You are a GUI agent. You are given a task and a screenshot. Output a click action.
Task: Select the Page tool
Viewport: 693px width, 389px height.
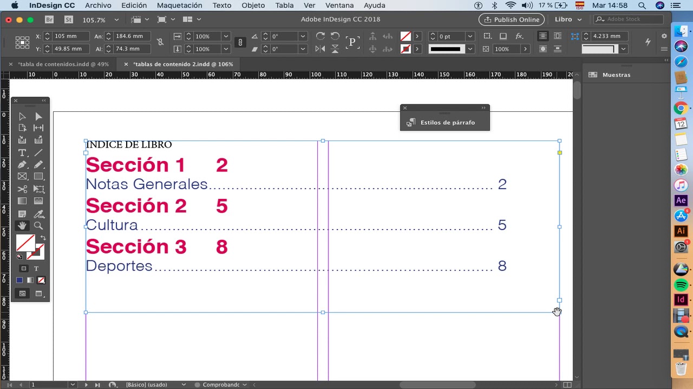[x=22, y=128]
